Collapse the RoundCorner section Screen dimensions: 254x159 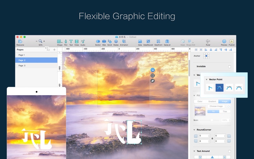194,130
